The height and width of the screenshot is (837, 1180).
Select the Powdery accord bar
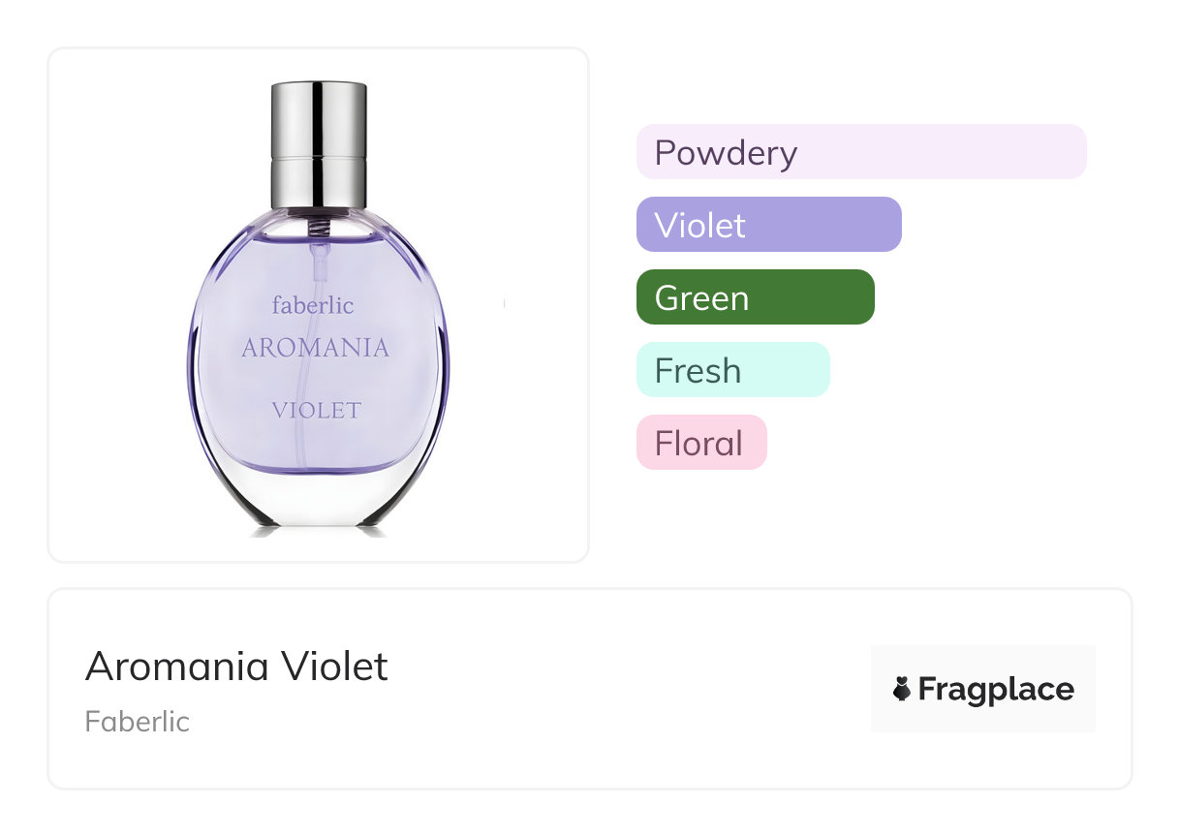pyautogui.click(x=860, y=152)
